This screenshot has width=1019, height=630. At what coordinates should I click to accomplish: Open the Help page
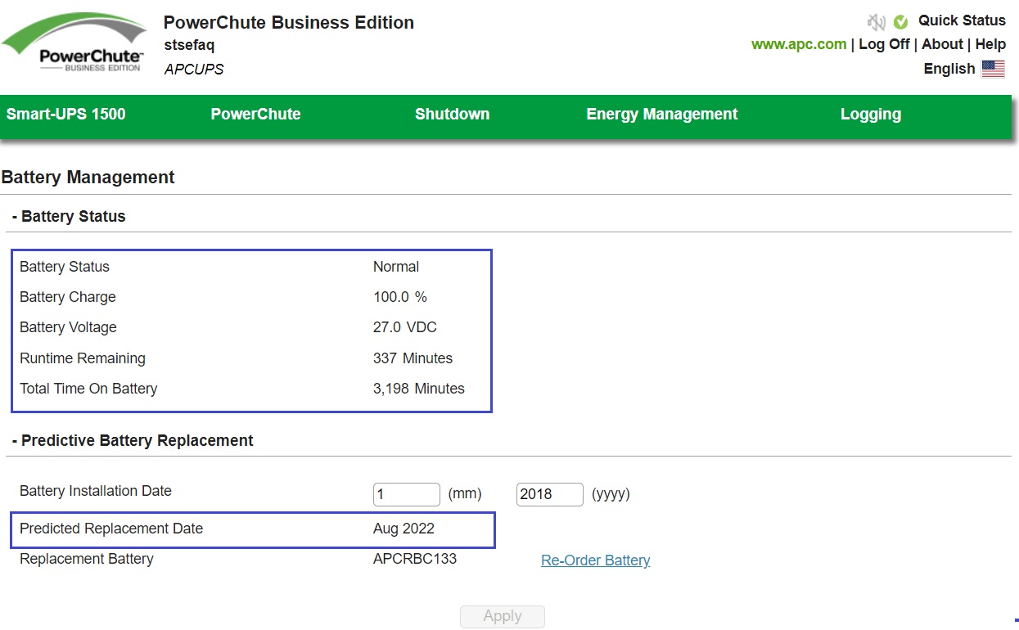[x=990, y=44]
